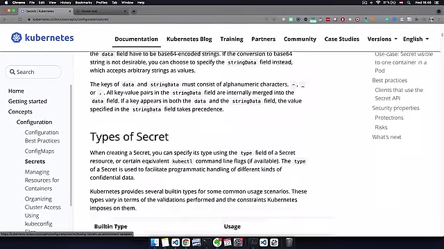Screen dimensions: 444x249
Task: Open Evernote from the dock
Action: tap(217, 242)
